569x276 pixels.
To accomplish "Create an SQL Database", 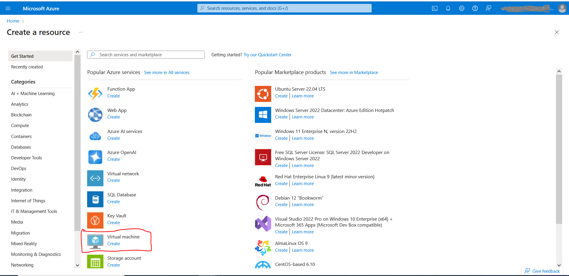I will pos(114,202).
